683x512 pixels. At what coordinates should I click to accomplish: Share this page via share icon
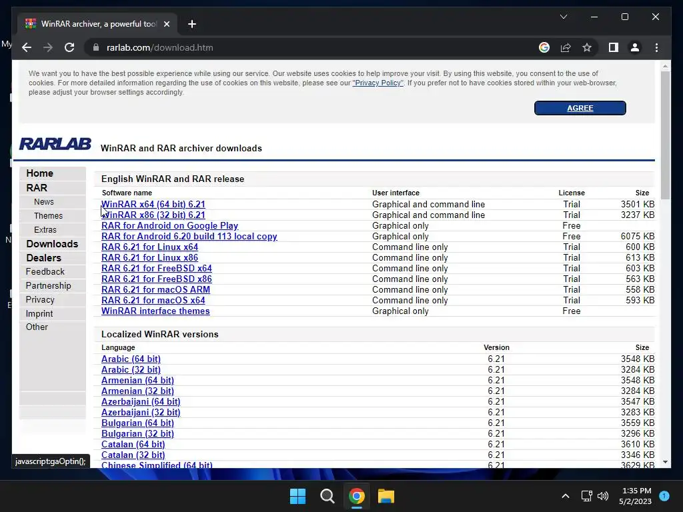click(x=566, y=47)
